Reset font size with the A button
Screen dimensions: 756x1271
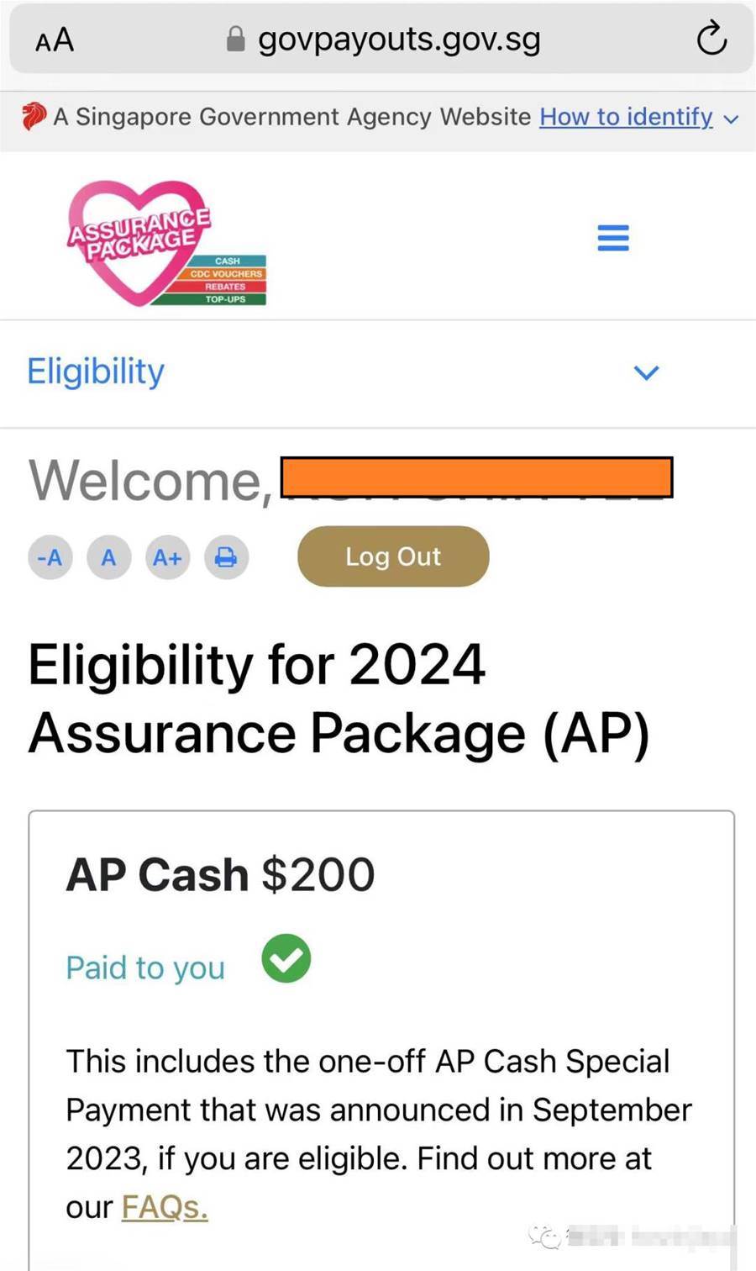[x=108, y=556]
